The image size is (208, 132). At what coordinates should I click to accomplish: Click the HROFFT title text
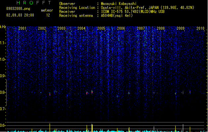[x=34, y=3]
